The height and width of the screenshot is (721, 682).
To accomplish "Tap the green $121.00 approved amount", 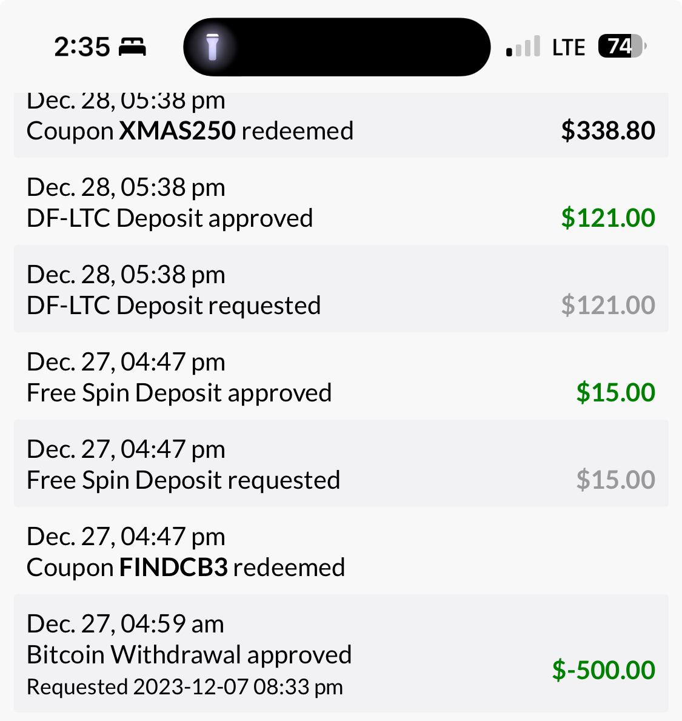I will pos(608,218).
